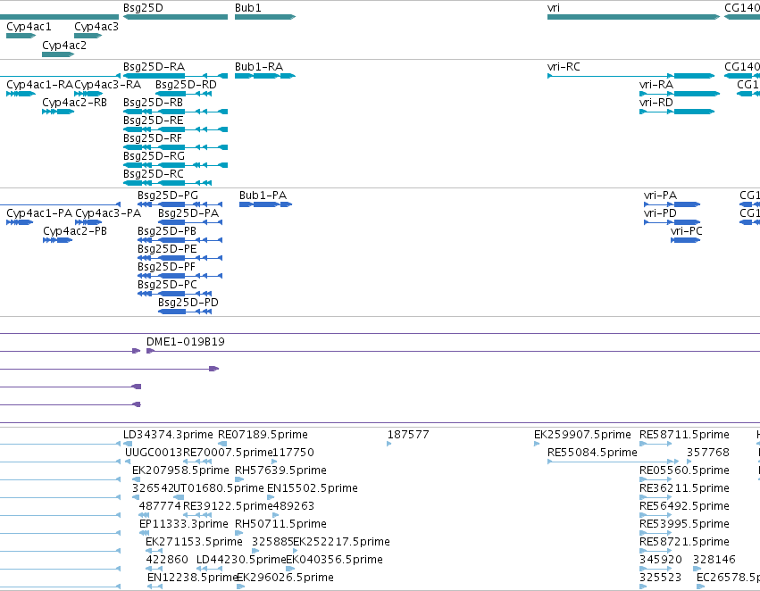Click the 345920 feature label
Image resolution: width=760 pixels, height=591 pixels.
pos(661,560)
